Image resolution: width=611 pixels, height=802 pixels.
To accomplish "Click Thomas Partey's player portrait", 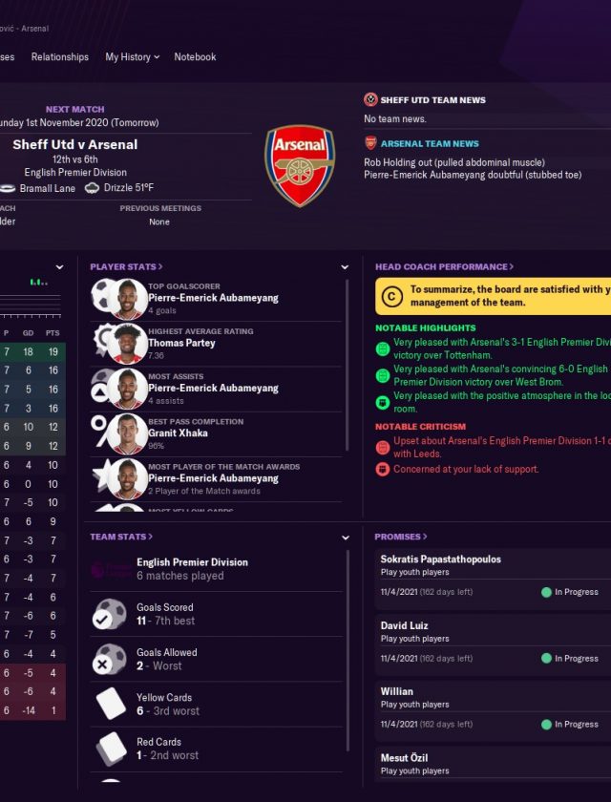I will (127, 343).
